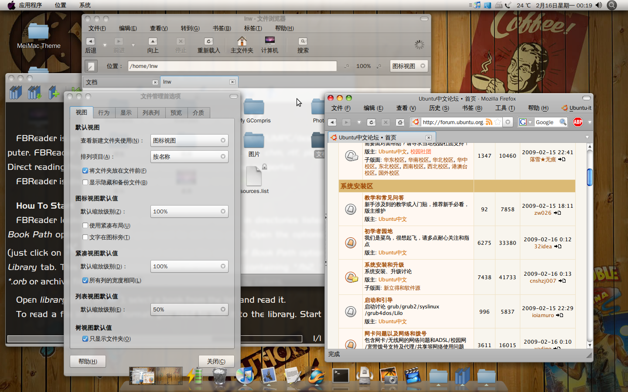Open 排列项目 按名称 dropdown
This screenshot has width=628, height=392.
pos(189,157)
